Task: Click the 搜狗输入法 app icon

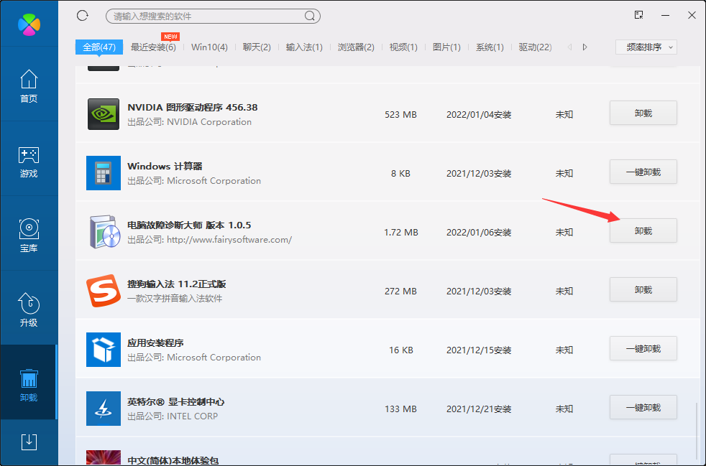Action: coord(104,291)
